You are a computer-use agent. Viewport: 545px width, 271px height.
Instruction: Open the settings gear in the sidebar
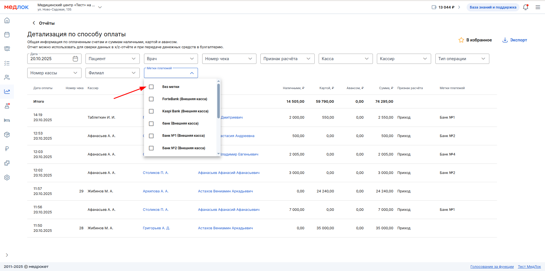(7, 177)
